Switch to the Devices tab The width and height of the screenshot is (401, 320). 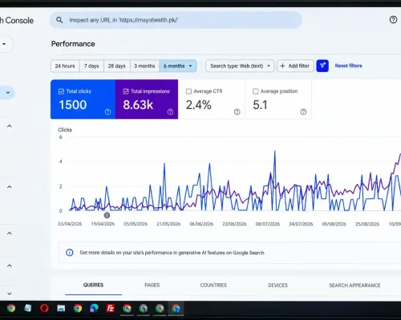pyautogui.click(x=277, y=286)
